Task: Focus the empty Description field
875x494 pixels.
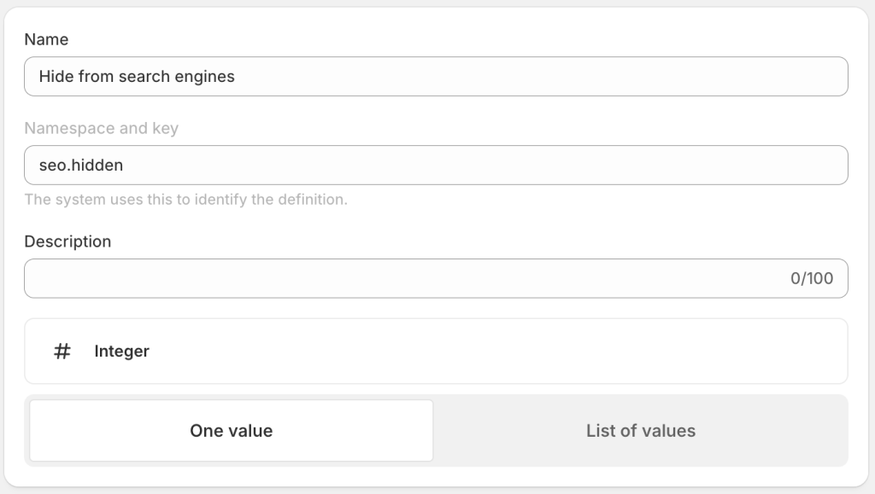Action: click(385, 278)
